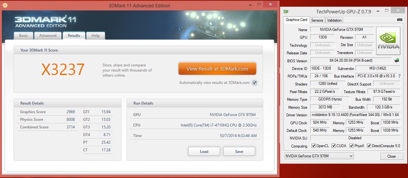
Task: Select the Graphics Card tab in GPU-Z
Action: [x=297, y=20]
